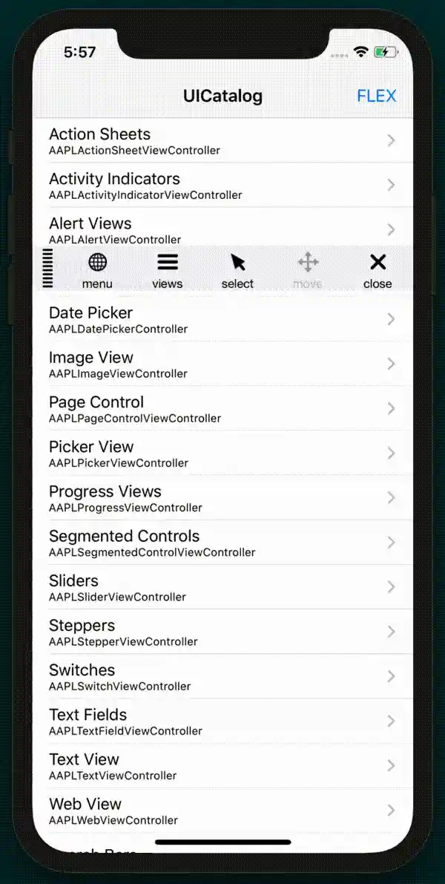Tap the Wi-Fi status icon

360,53
